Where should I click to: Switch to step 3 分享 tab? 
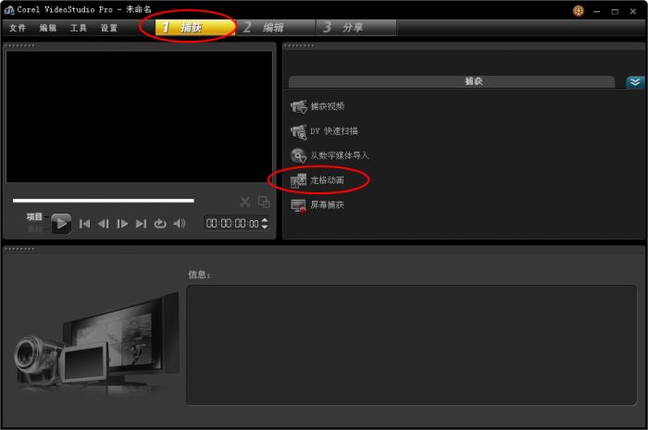pyautogui.click(x=355, y=28)
